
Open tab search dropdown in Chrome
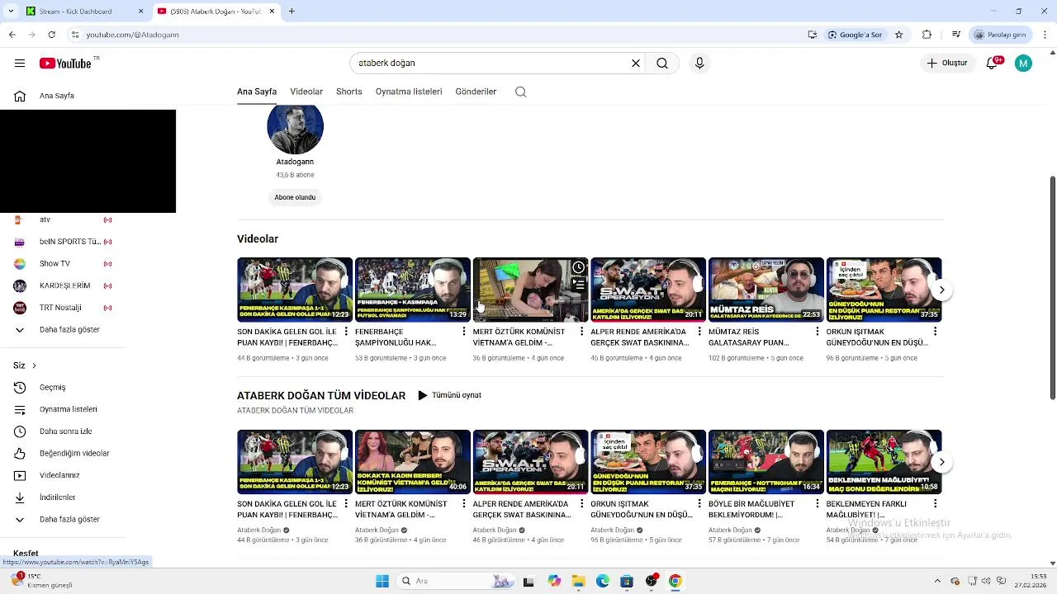[x=11, y=11]
